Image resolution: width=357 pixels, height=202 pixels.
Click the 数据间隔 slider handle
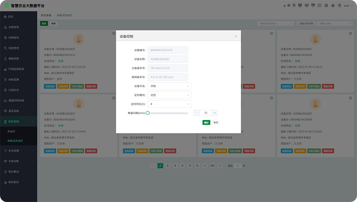pyautogui.click(x=148, y=113)
